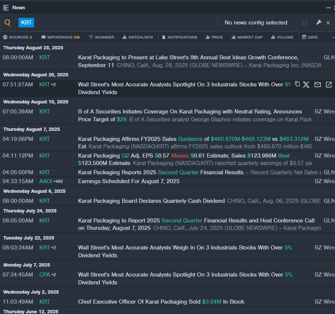Viewport: 335px width, 314px height.
Task: Share the headline on X
Action: (x=306, y=85)
